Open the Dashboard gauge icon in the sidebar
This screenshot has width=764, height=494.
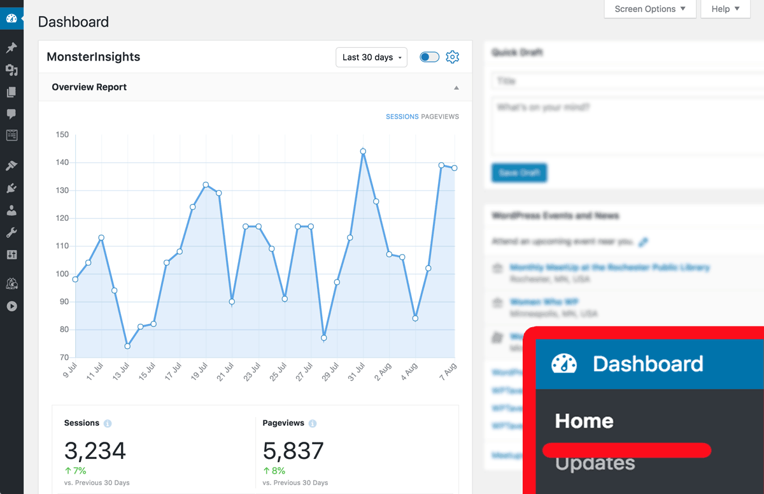11,18
